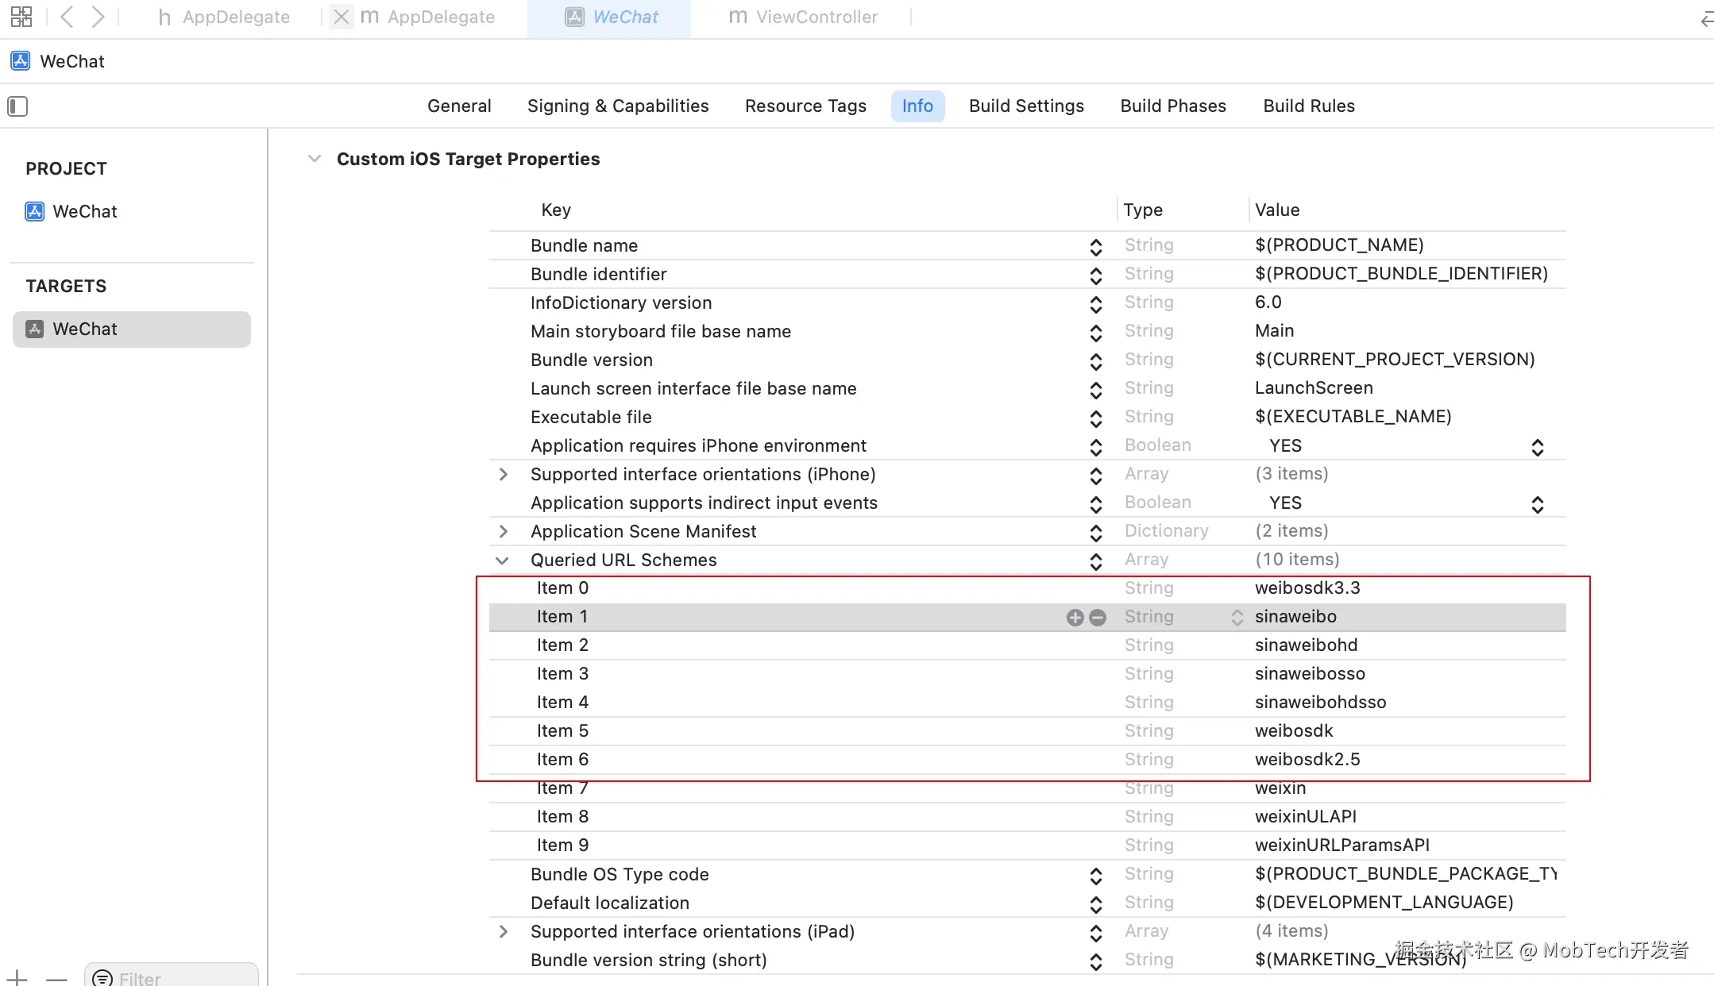Collapse Queried URL Schemes array
Image resolution: width=1714 pixels, height=986 pixels.
click(502, 560)
